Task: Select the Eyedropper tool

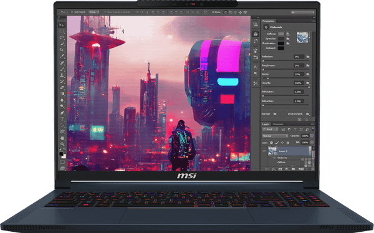Action: coord(62,56)
